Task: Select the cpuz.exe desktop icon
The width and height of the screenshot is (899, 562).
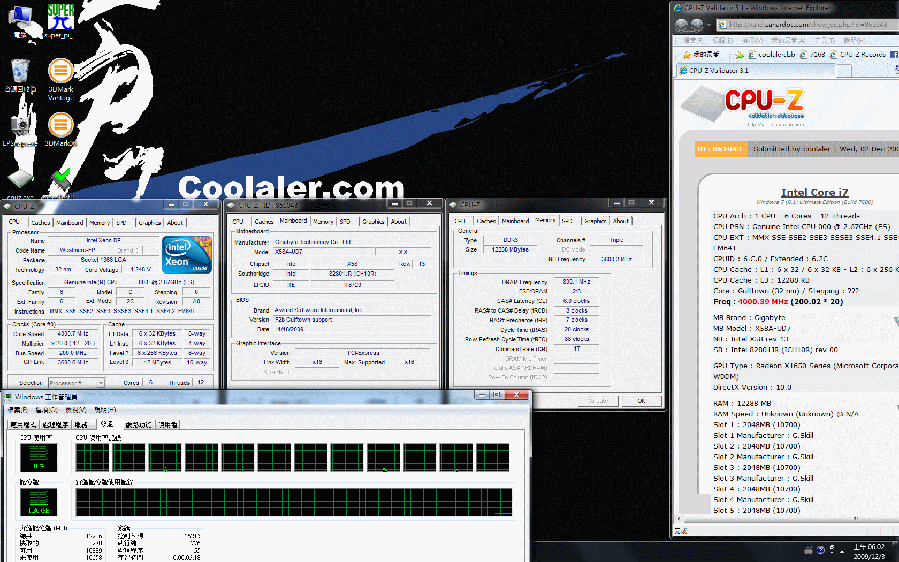Action: coord(20,184)
